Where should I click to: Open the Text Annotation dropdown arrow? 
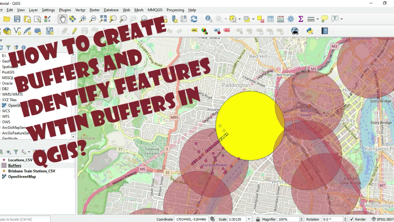(x=342, y=19)
